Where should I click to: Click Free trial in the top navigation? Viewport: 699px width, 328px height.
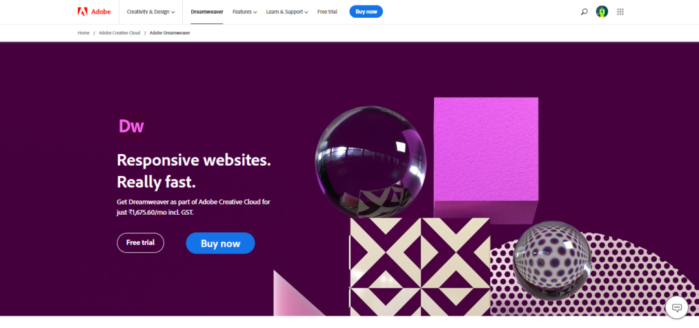click(327, 12)
